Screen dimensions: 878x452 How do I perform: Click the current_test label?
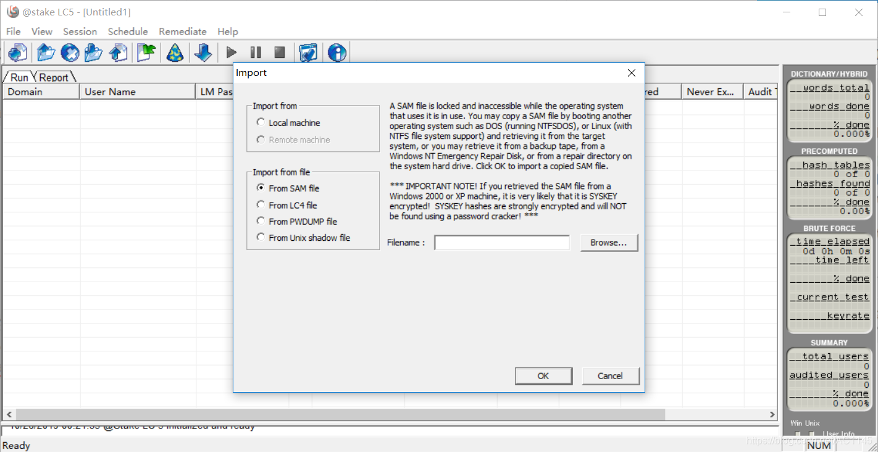pos(830,297)
